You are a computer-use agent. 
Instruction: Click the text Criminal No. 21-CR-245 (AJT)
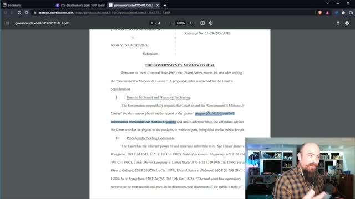207,33
